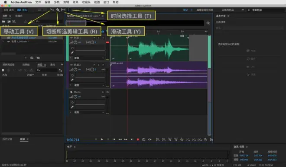Screen dimensions: 286x167
Task: Click the play button in transport
Action: tap(102, 139)
